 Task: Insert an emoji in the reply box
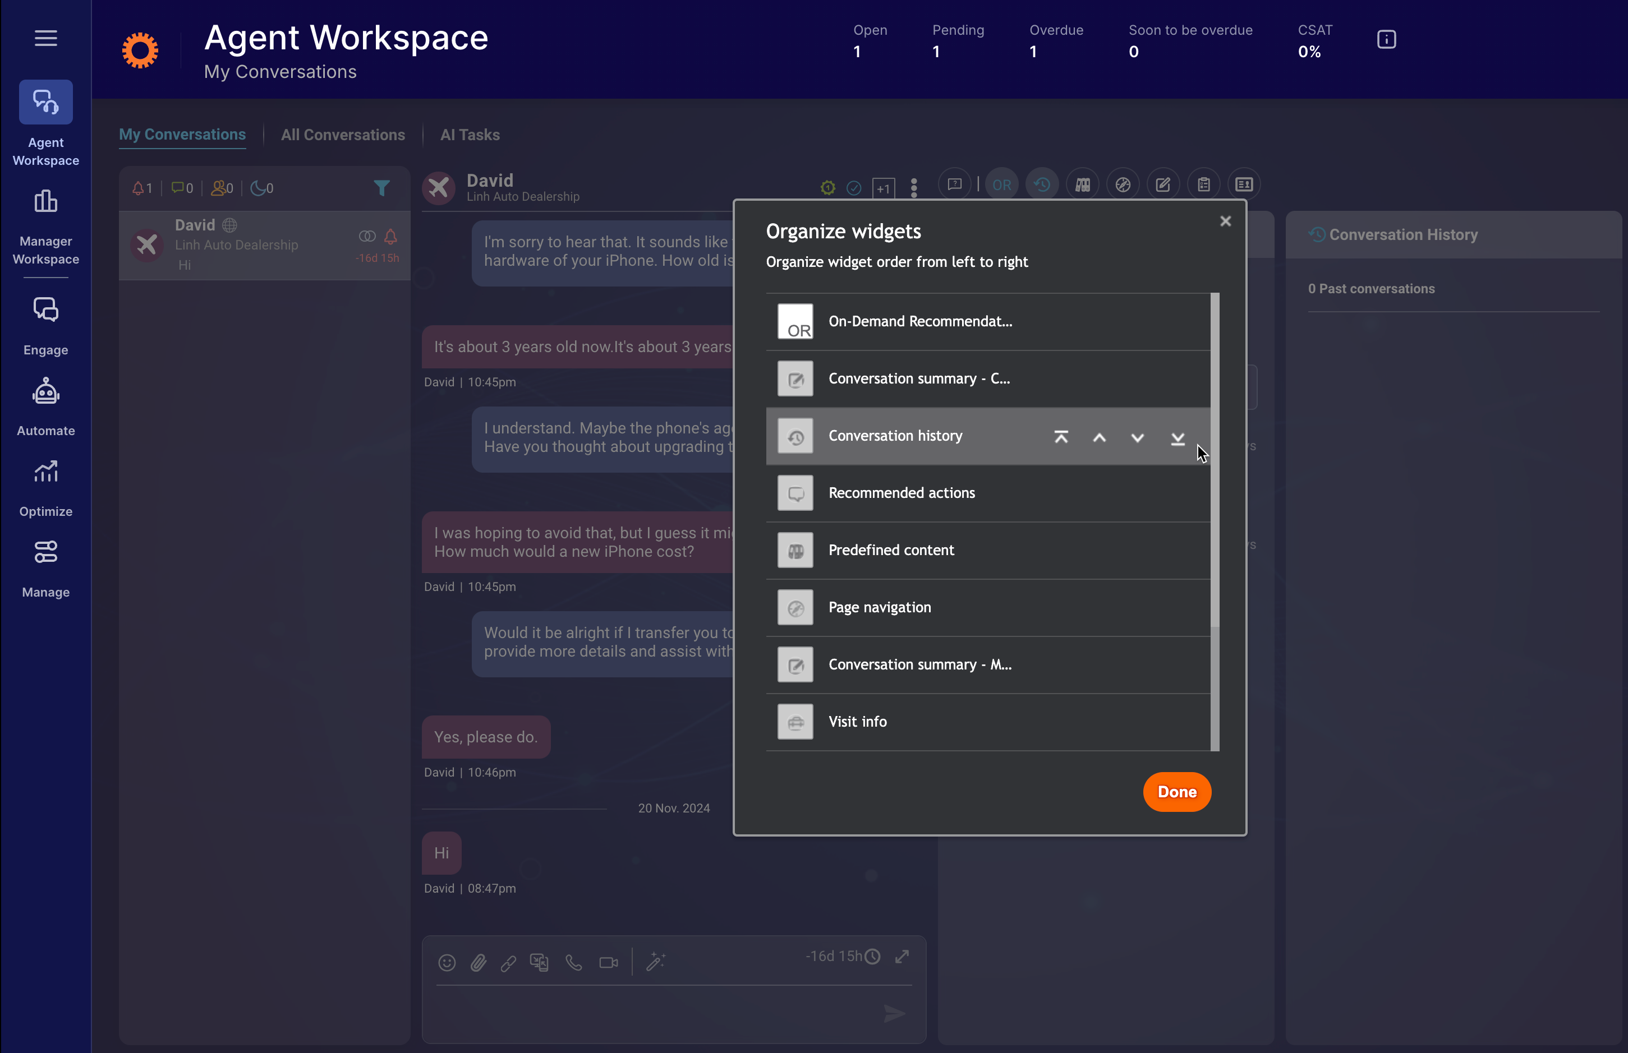pyautogui.click(x=447, y=963)
